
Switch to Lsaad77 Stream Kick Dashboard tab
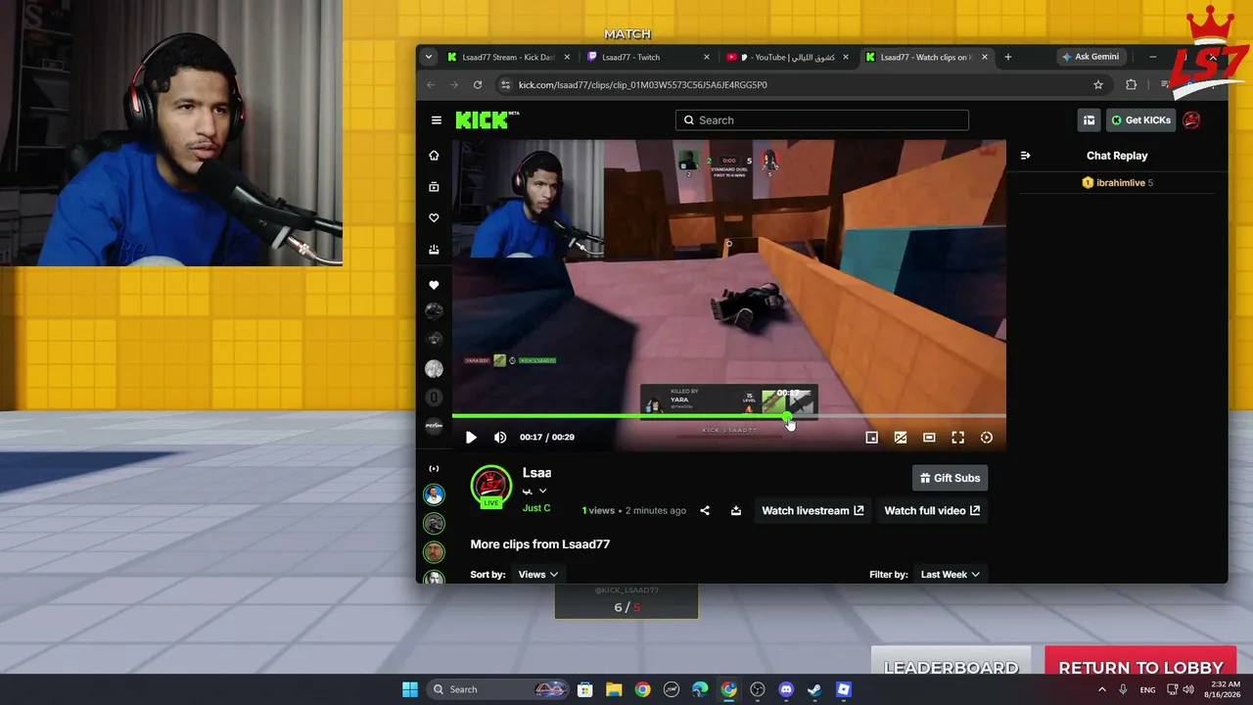click(508, 57)
